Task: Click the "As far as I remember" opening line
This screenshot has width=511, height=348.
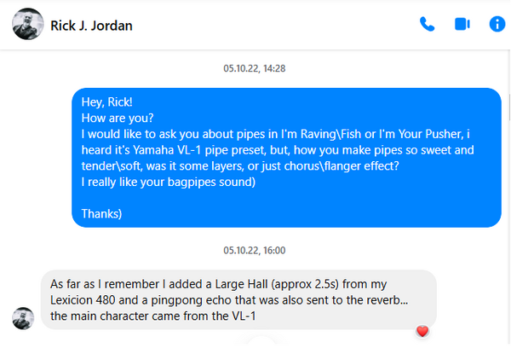Action: (218, 284)
